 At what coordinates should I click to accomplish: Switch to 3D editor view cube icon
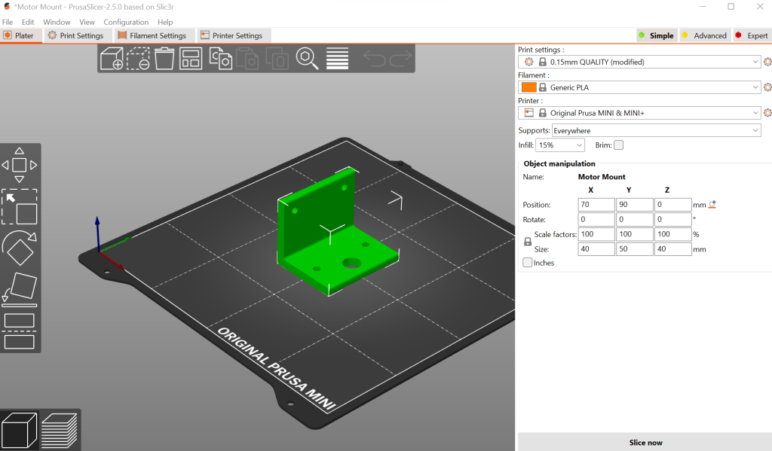(19, 430)
